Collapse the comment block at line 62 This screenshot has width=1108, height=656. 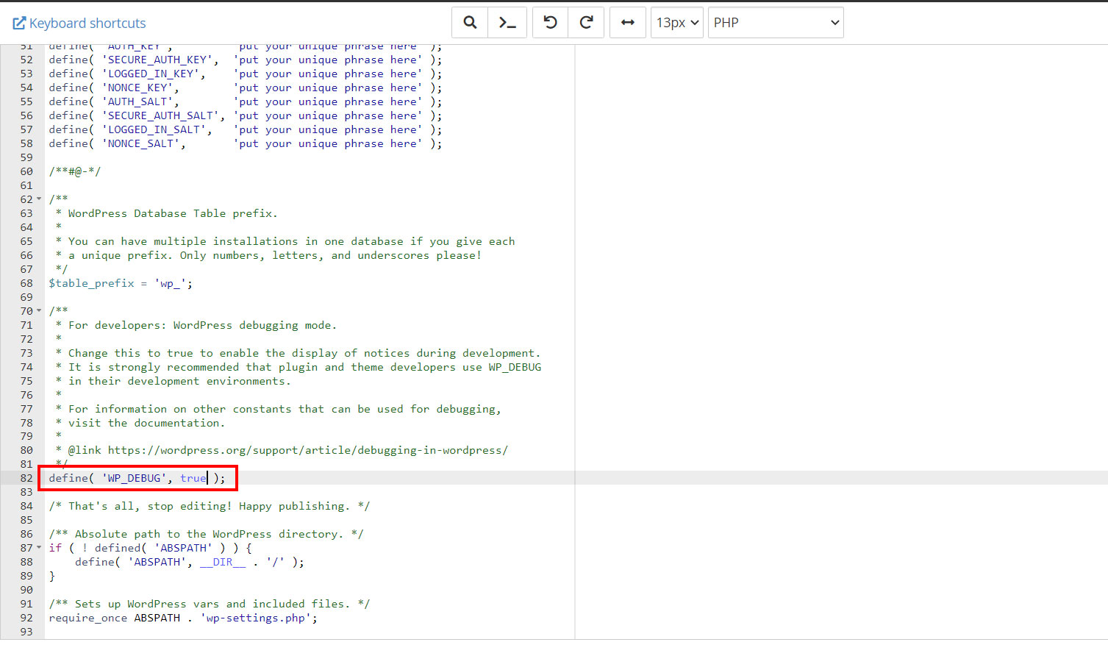click(x=39, y=199)
